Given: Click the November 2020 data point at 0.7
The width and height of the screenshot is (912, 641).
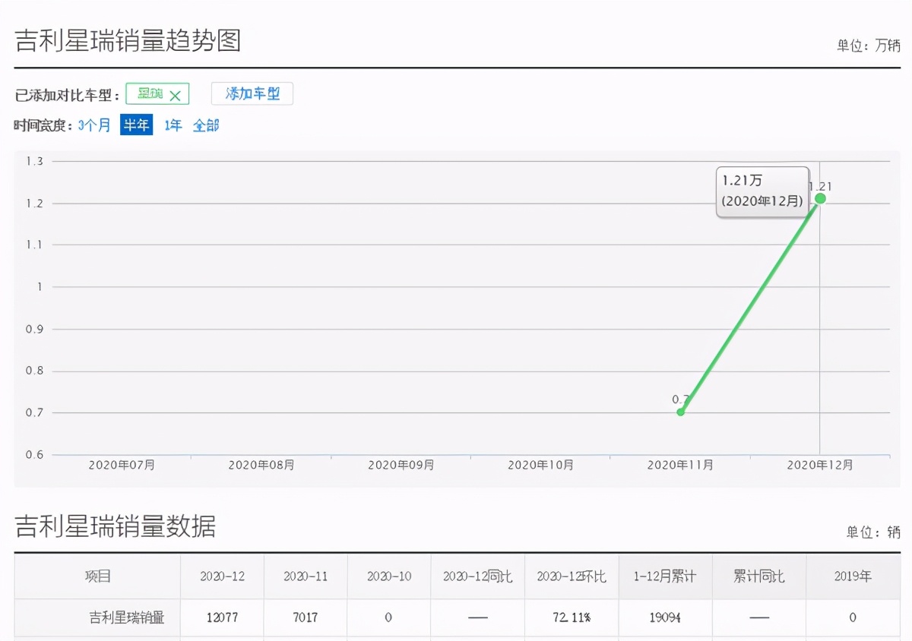Looking at the screenshot, I should click(x=681, y=412).
